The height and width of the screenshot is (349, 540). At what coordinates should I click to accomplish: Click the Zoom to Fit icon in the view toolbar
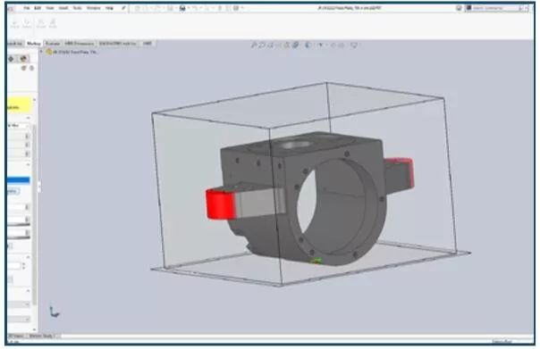tap(254, 45)
